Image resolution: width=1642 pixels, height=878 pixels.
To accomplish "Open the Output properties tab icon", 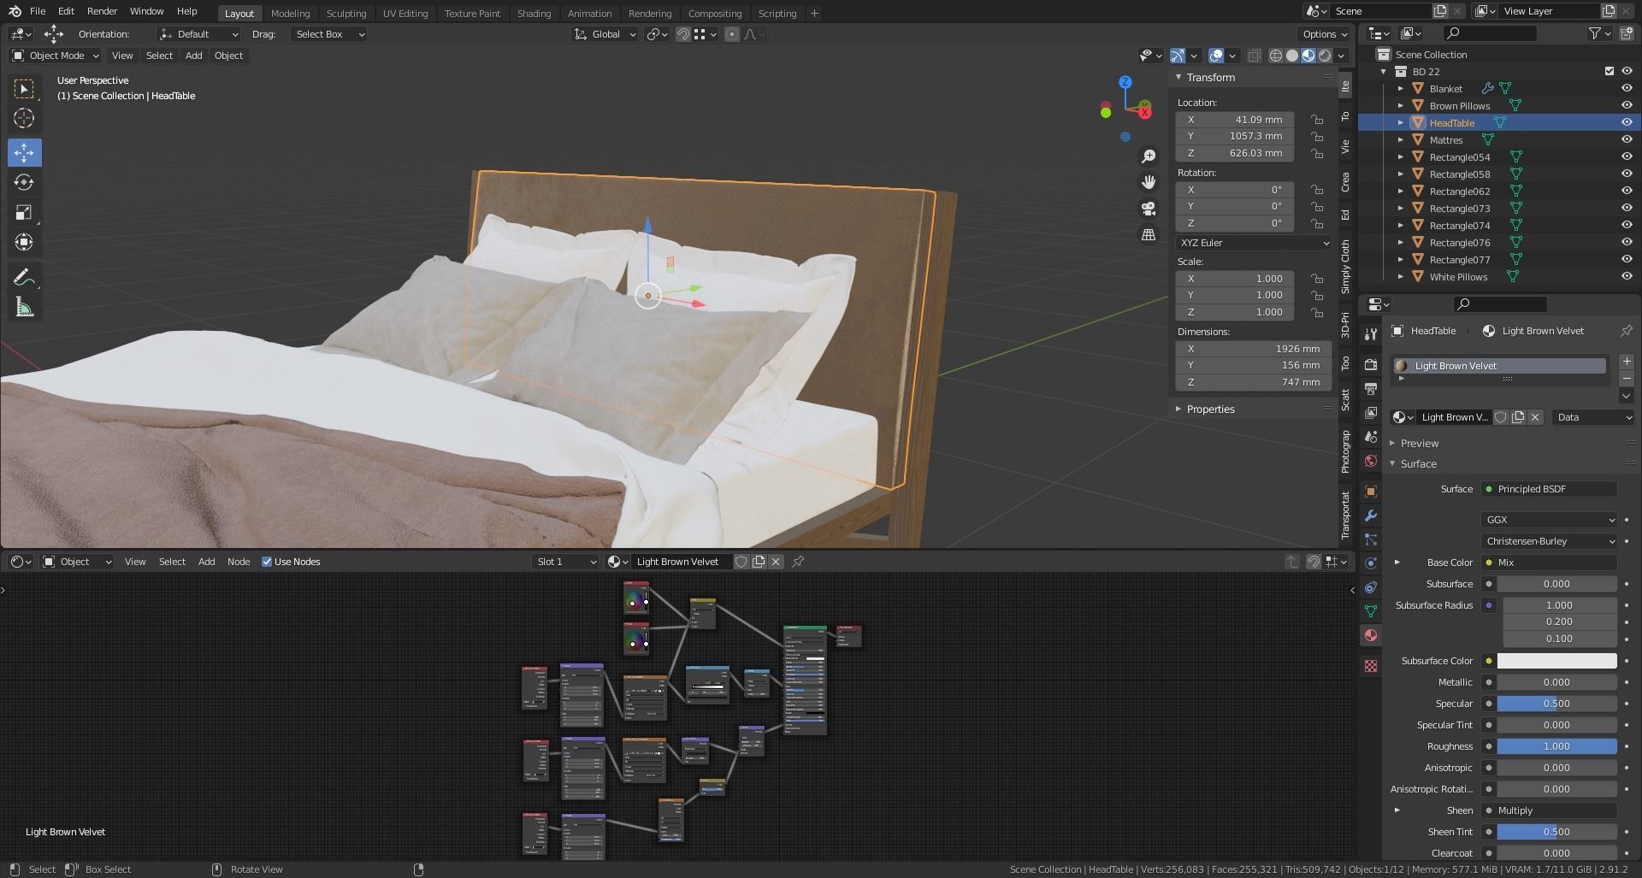I will pyautogui.click(x=1371, y=388).
